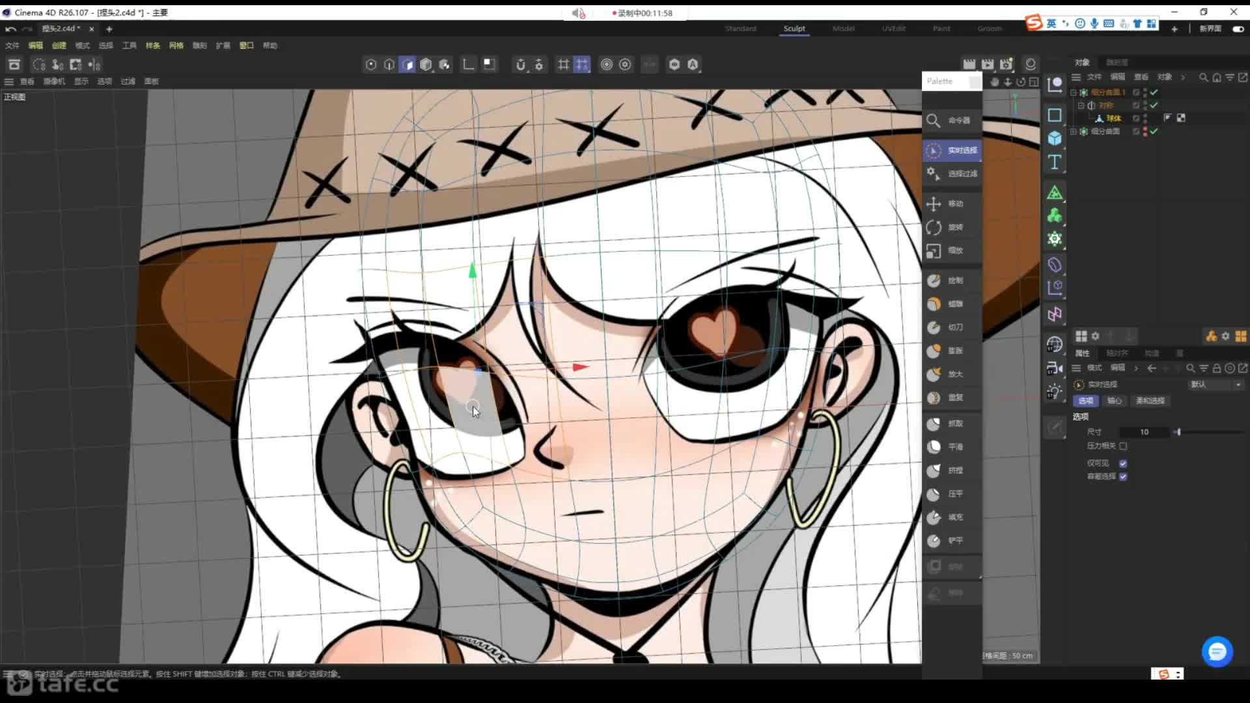This screenshot has width=1250, height=703.
Task: Select the 球体 object in object tree
Action: pyautogui.click(x=1113, y=118)
